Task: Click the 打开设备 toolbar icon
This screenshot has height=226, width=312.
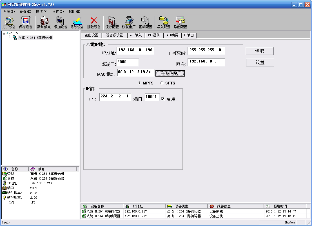Action: point(9,23)
